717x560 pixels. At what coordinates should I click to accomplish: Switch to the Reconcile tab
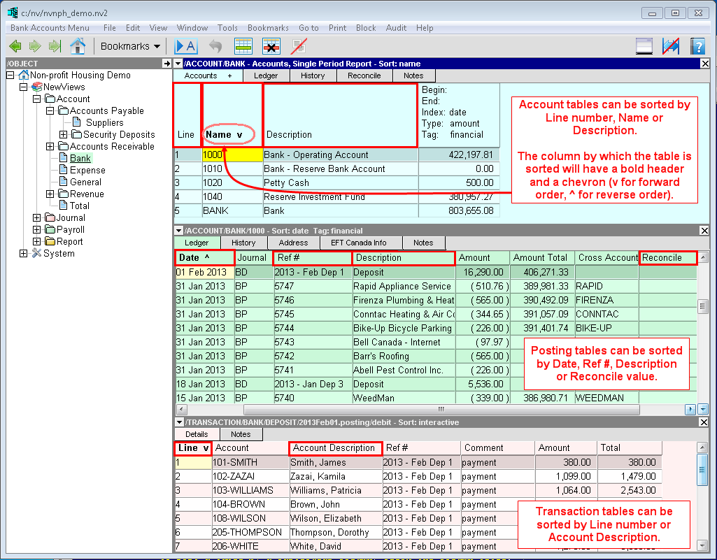tap(364, 76)
